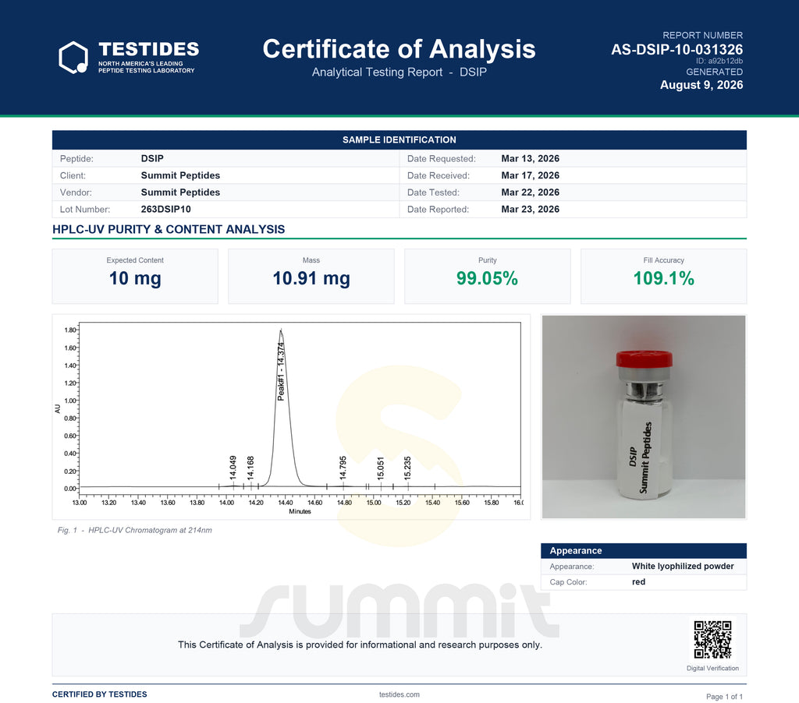Click the ID a92b12db text
The width and height of the screenshot is (799, 703).
(719, 61)
